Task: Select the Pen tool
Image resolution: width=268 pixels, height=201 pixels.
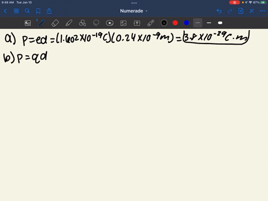Action: (x=41, y=23)
